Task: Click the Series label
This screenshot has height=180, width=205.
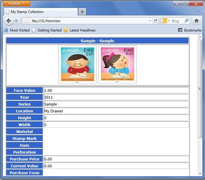Action: click(x=24, y=104)
